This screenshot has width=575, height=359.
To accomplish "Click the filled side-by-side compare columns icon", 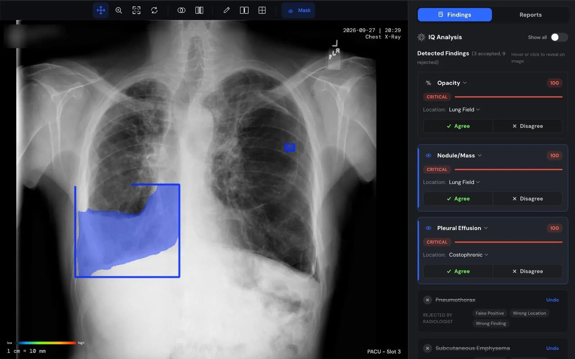I will (x=199, y=10).
